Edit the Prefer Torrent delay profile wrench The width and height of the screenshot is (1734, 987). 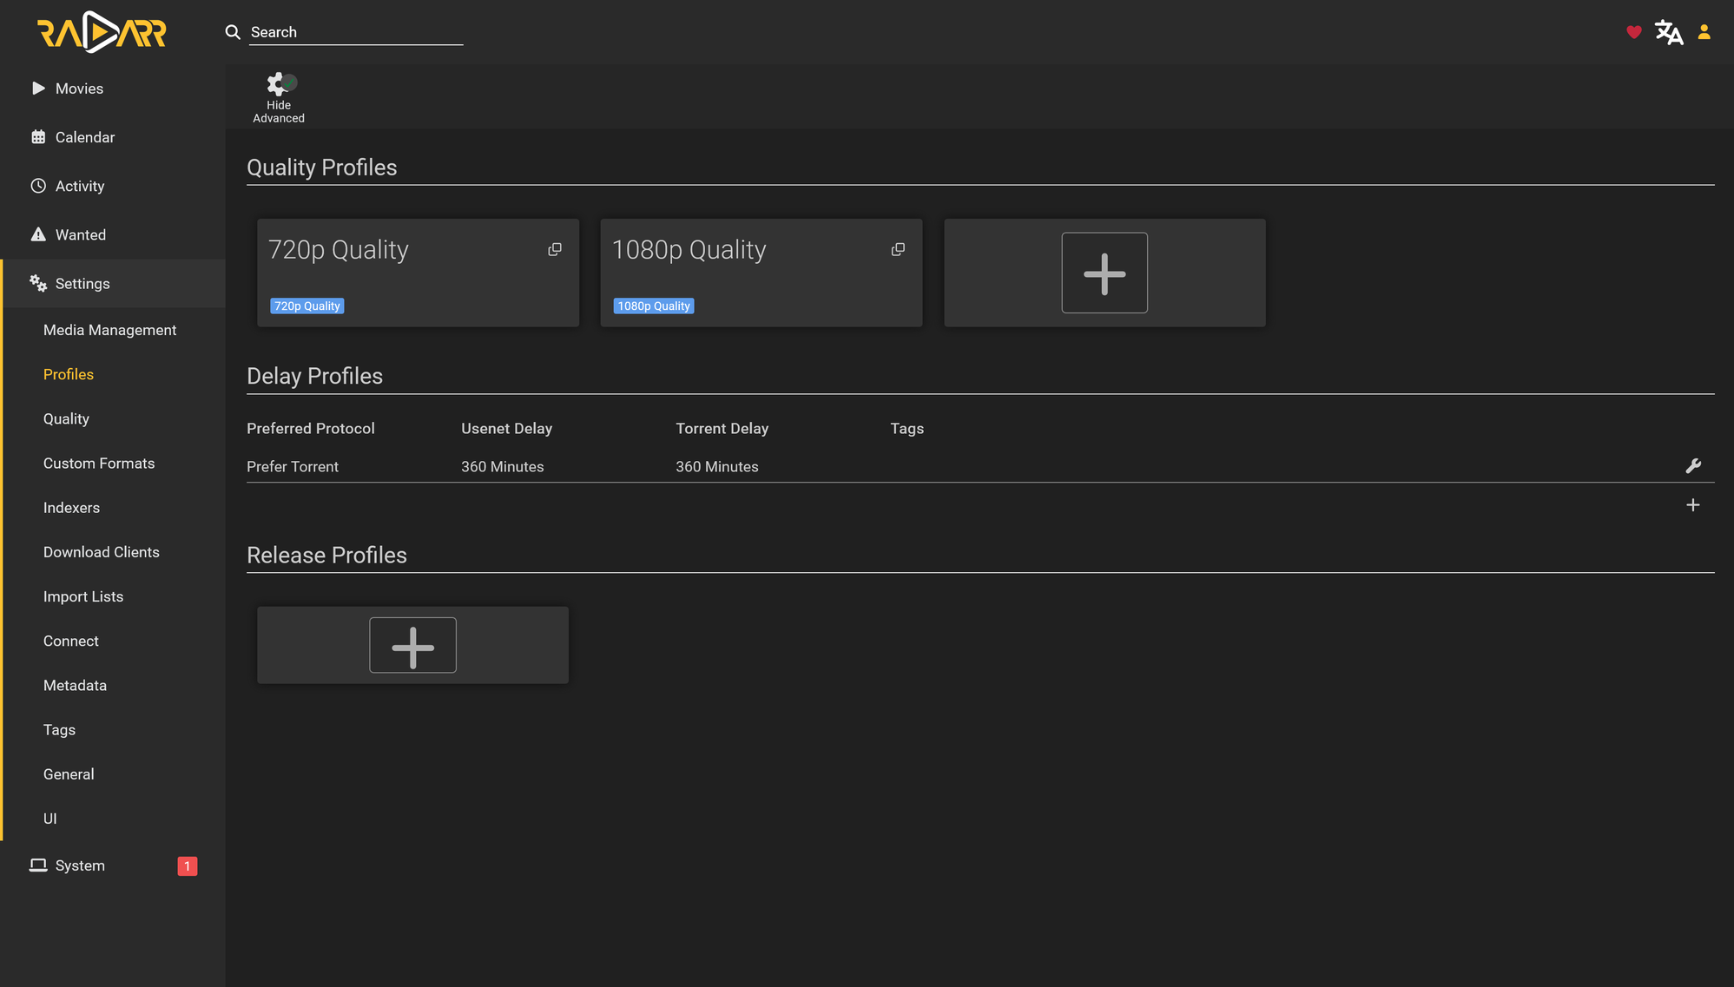click(x=1693, y=466)
